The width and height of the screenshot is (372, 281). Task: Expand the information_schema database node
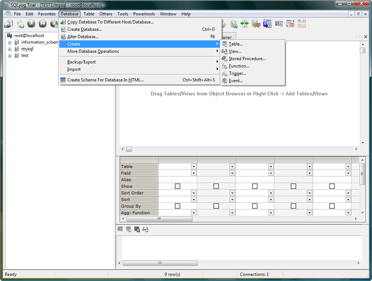click(x=10, y=43)
